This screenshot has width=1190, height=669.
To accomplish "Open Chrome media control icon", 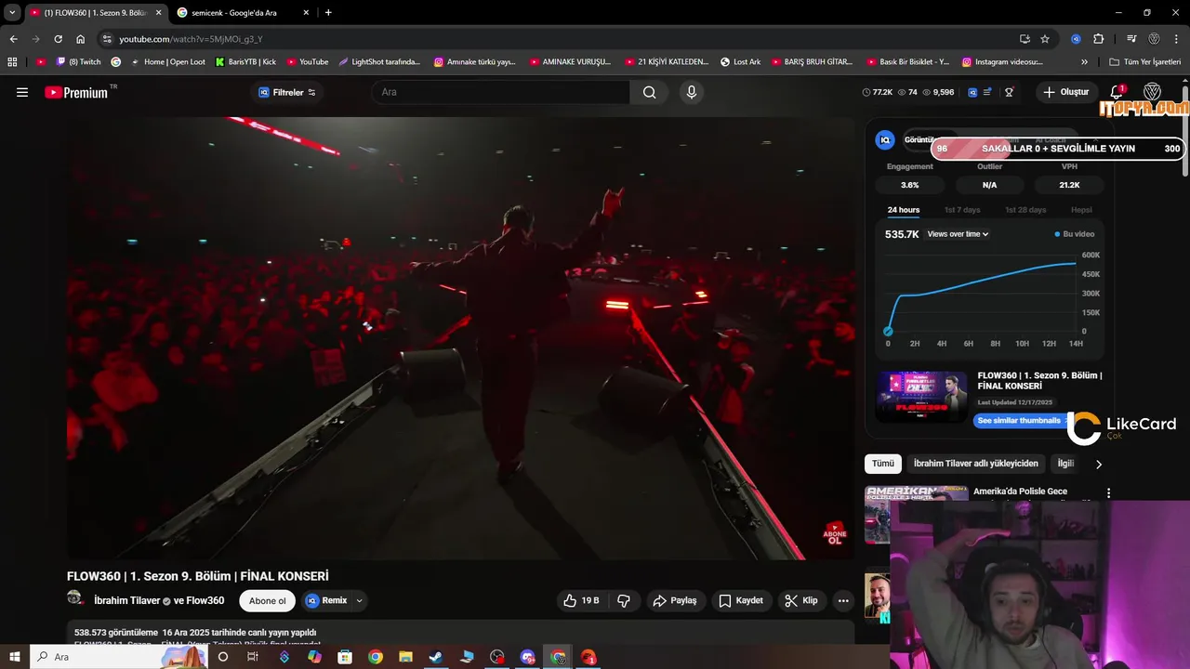I will [x=1131, y=39].
